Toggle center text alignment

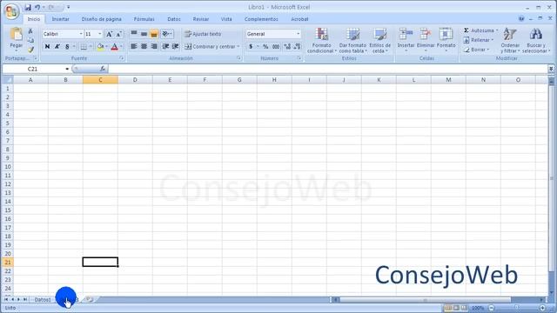[x=144, y=46]
